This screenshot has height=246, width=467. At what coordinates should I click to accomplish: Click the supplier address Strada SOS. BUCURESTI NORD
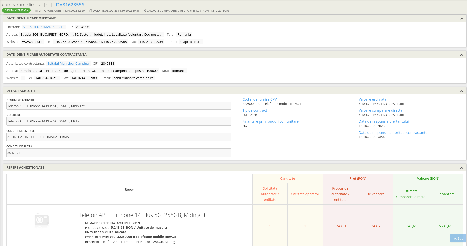pos(92,34)
